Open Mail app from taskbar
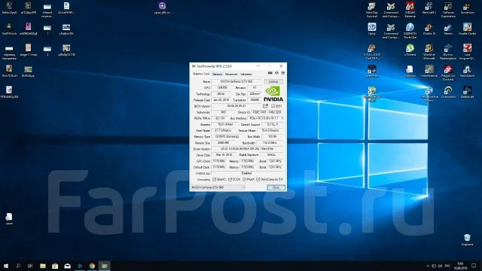The image size is (482, 271). (x=67, y=266)
